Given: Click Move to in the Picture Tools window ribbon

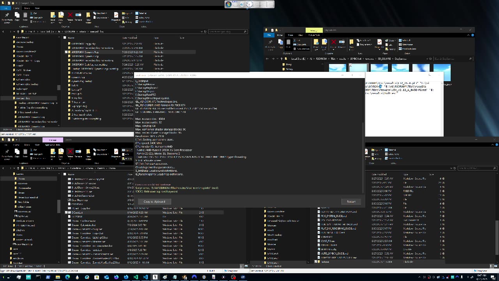Looking at the screenshot, I should [316, 44].
